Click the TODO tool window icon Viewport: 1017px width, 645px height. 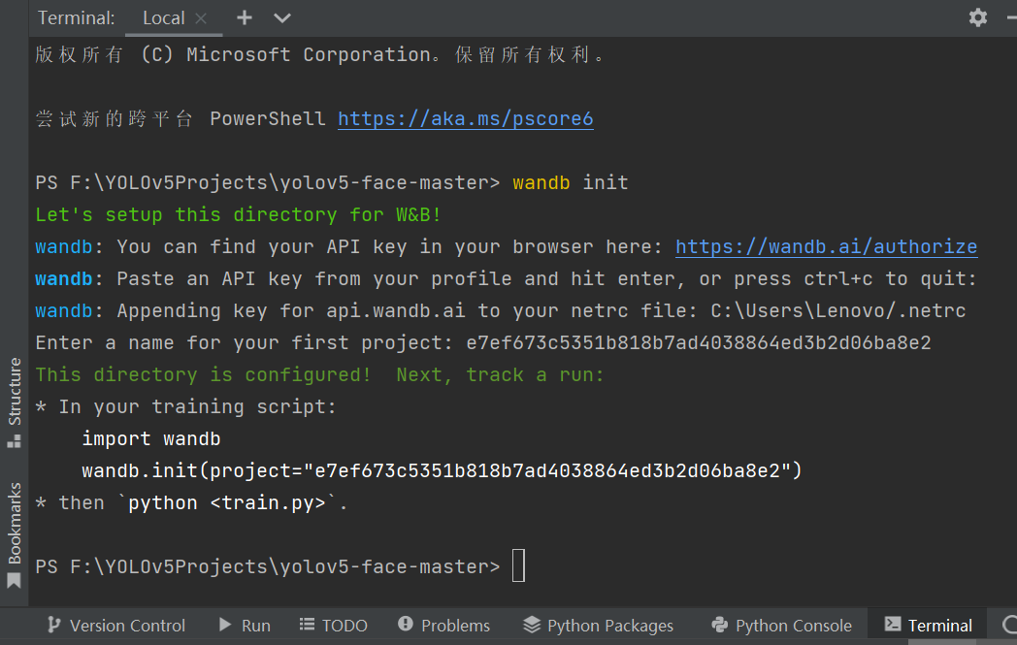(x=333, y=625)
